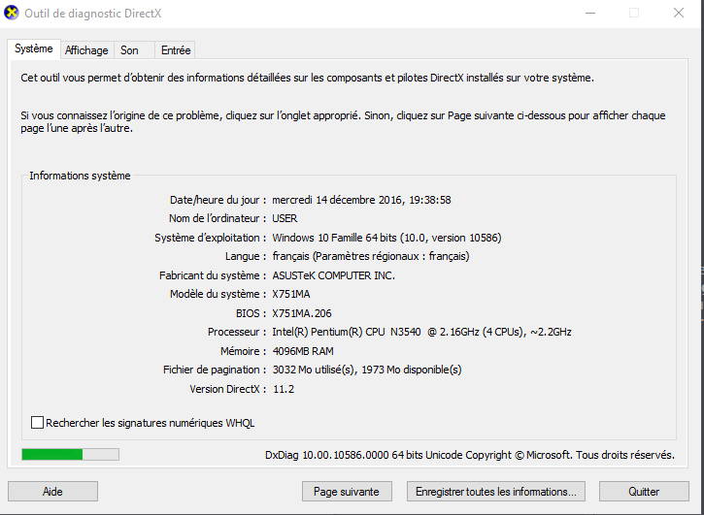Click the Outil de diagnostic DirectX title text
The image size is (704, 515).
pos(93,14)
